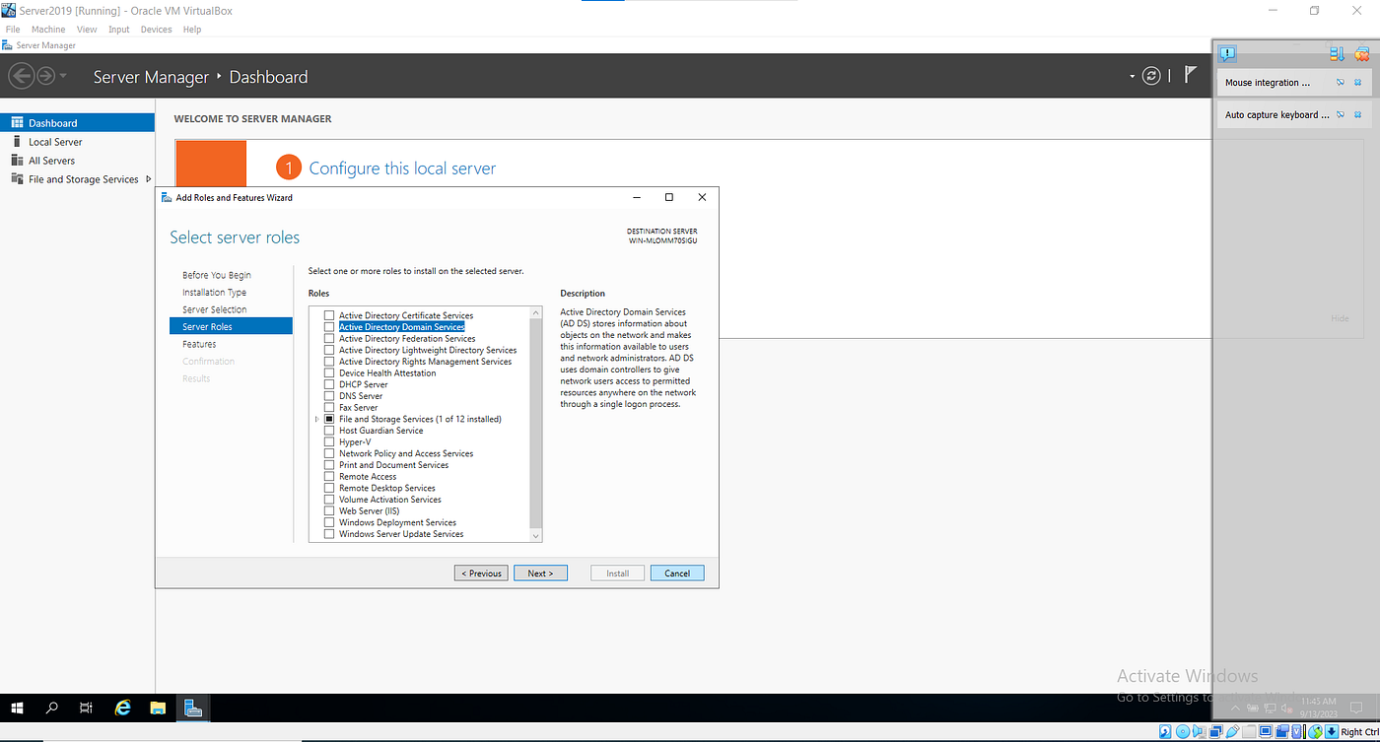Open the Notifications flag in Server Manager

(1190, 75)
